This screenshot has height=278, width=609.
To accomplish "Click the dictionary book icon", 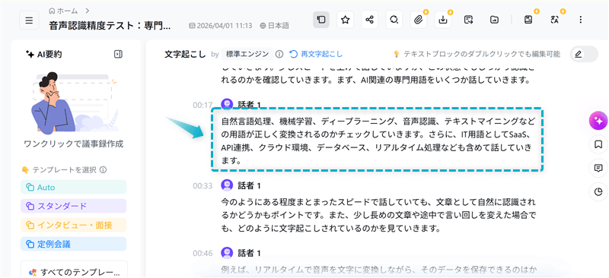I will [x=528, y=20].
